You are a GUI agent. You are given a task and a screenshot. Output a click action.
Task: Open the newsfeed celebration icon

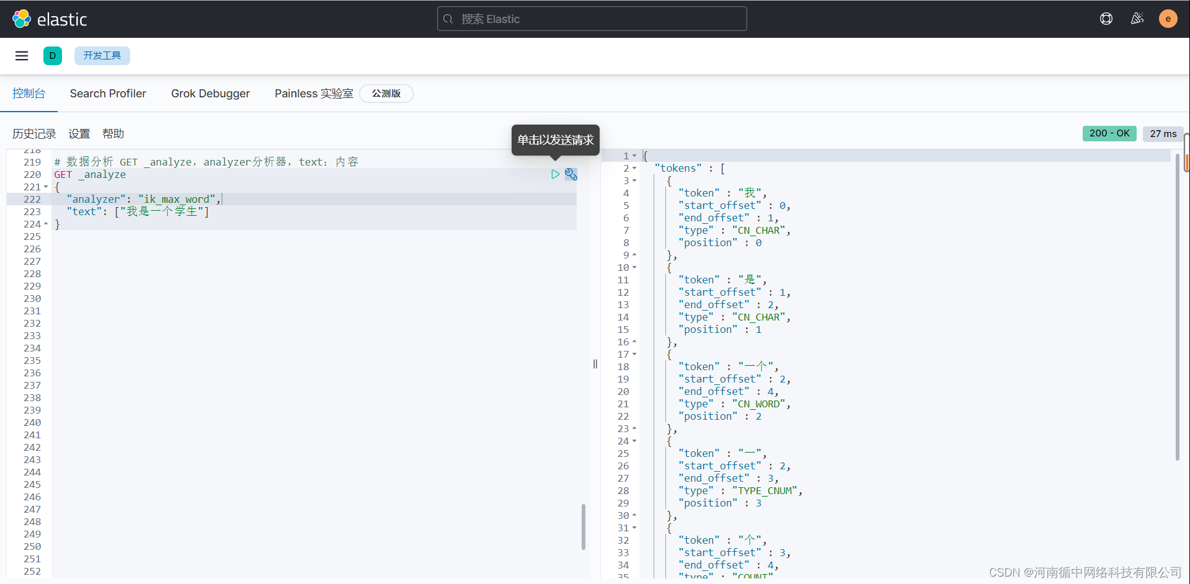point(1137,19)
